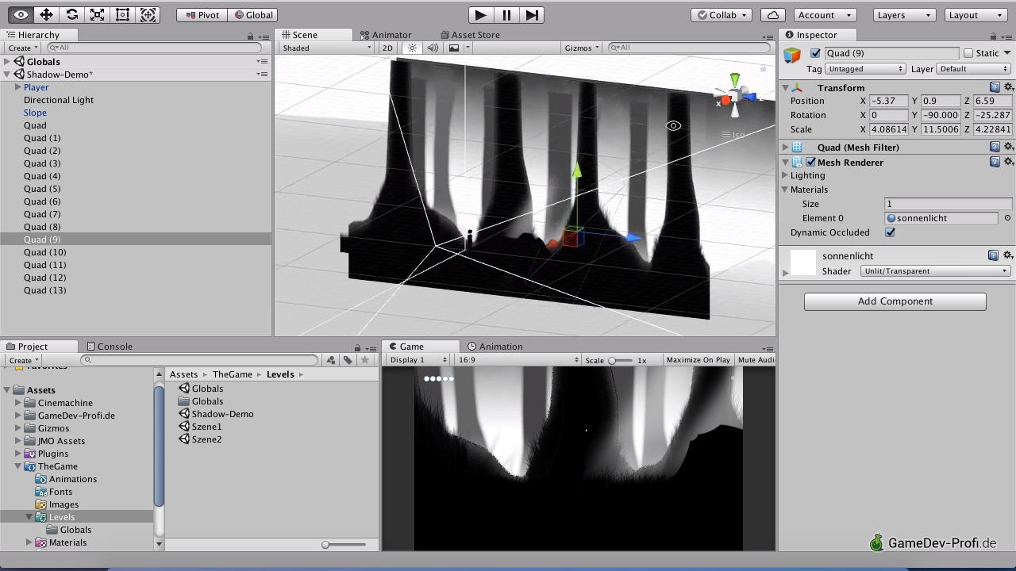Select the Move tool
1016x571 pixels.
[46, 14]
